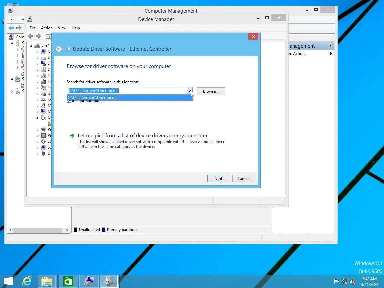Close the driver location dropdown via its arrow
The image size is (384, 288).
coord(190,91)
